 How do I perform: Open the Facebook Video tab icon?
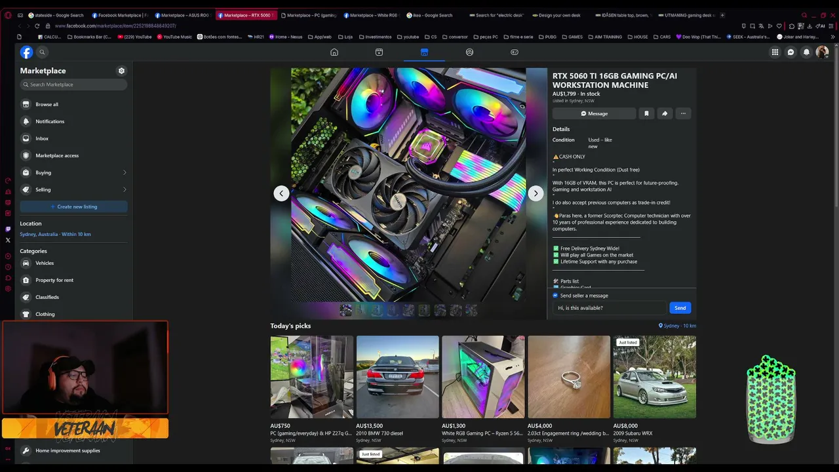(x=379, y=52)
